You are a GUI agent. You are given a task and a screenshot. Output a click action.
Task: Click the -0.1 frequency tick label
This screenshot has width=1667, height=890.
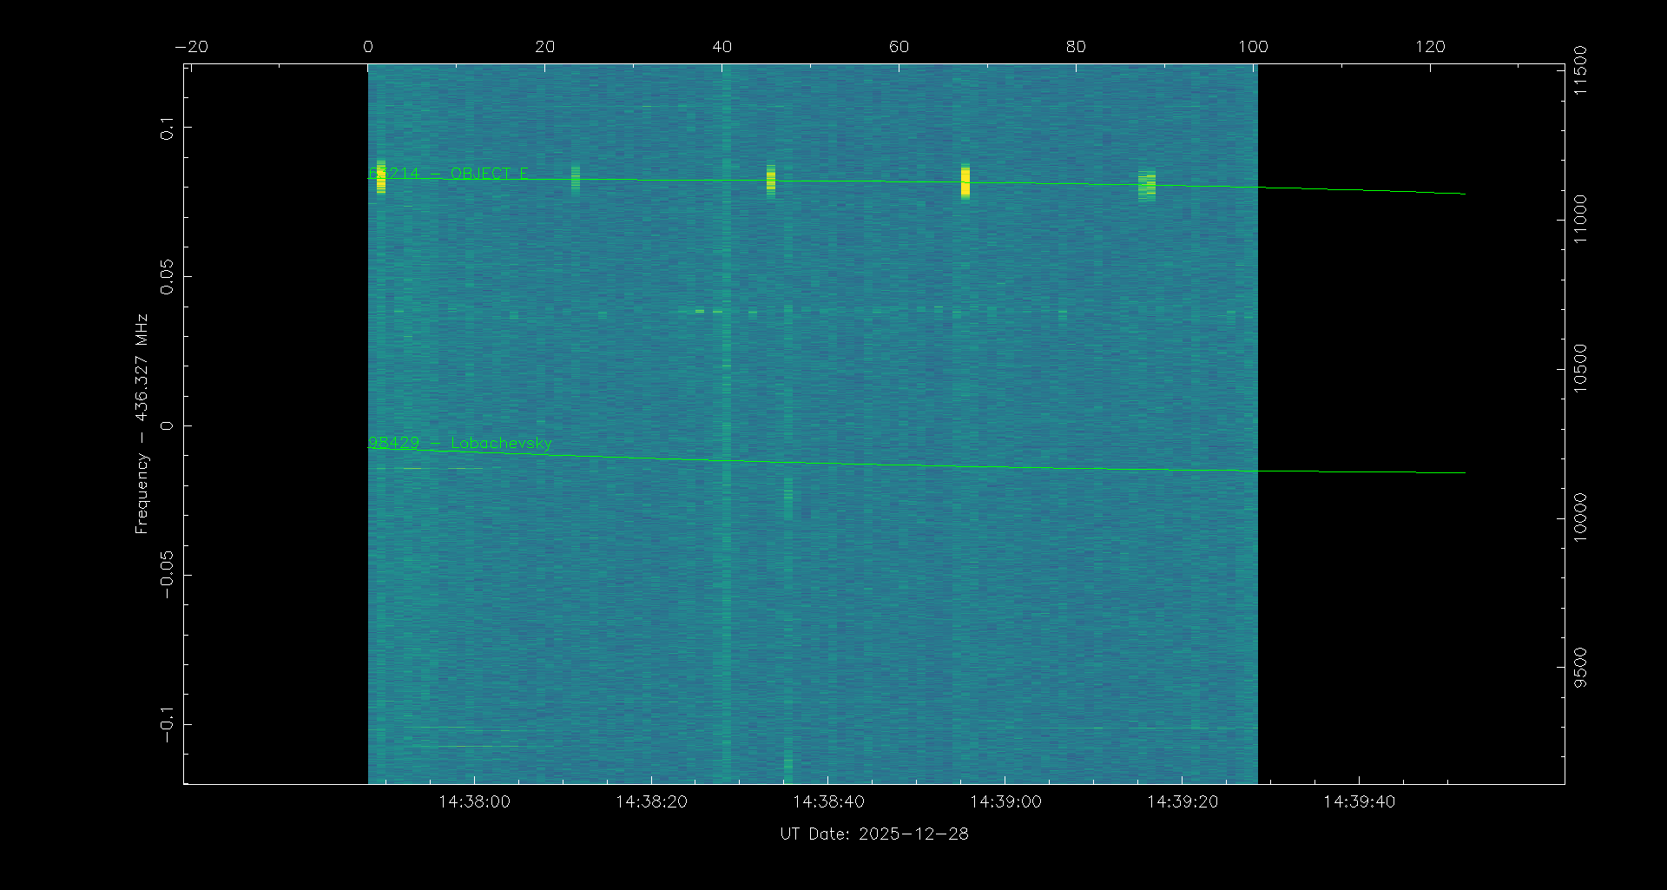point(167,724)
